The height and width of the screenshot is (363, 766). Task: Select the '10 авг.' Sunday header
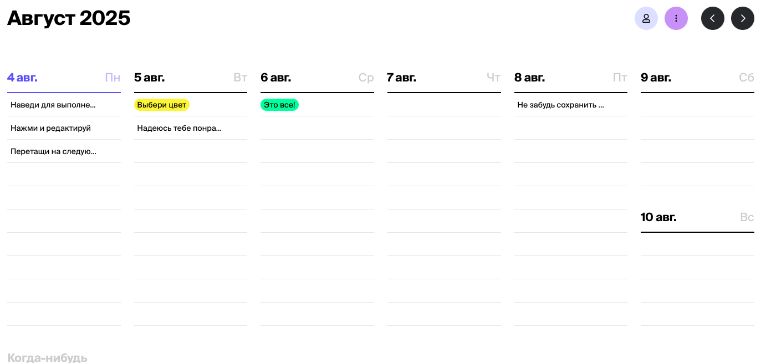[x=659, y=217]
